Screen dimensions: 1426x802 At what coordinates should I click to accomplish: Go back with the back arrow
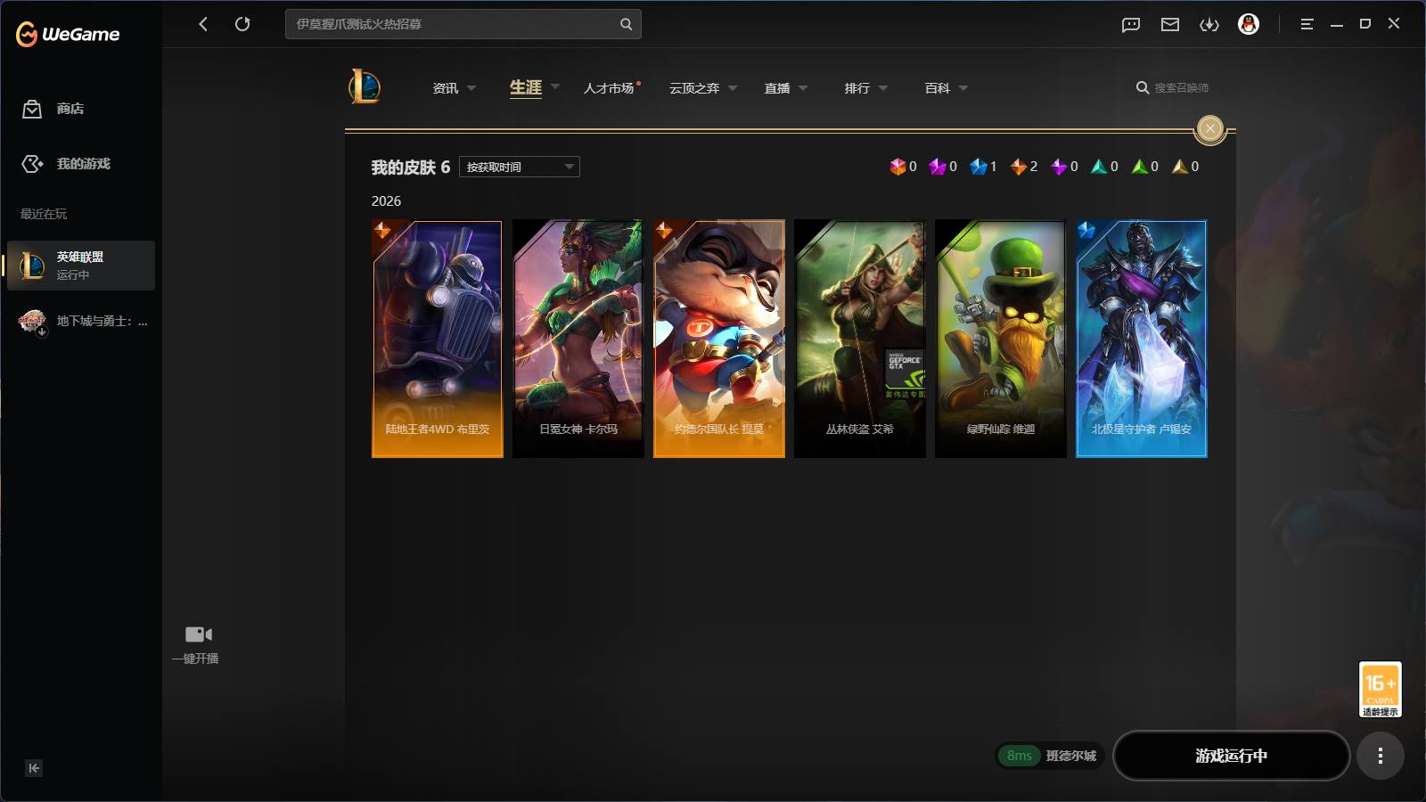(x=203, y=24)
